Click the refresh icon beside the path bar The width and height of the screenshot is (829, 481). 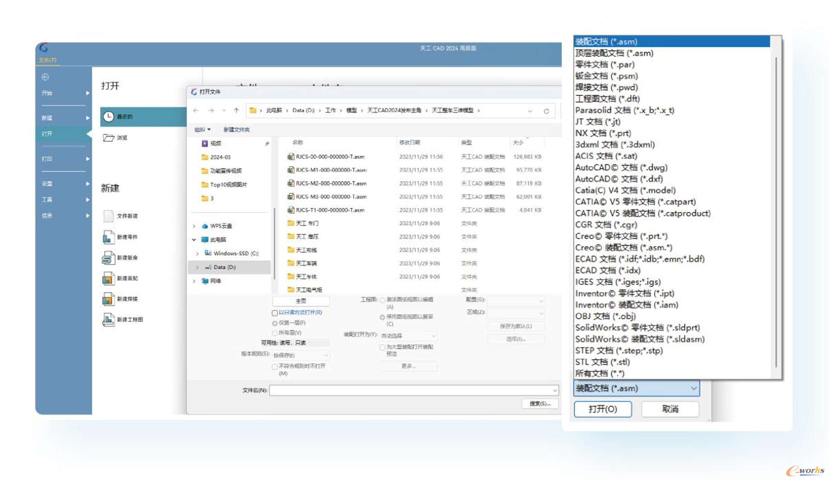click(x=546, y=111)
